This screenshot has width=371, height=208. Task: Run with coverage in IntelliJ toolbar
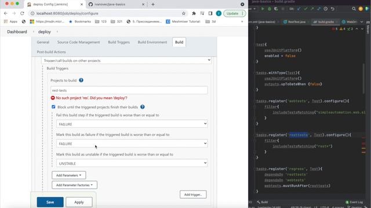[276, 9]
